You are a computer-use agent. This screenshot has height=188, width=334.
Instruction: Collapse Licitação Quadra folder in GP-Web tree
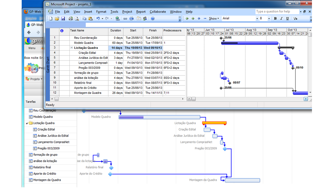coord(27,123)
